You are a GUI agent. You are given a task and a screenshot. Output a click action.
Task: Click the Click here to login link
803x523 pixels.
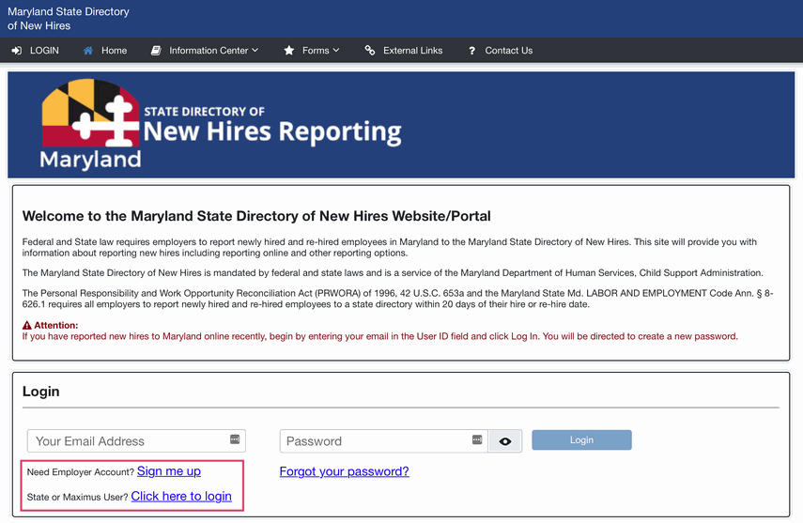(x=181, y=497)
